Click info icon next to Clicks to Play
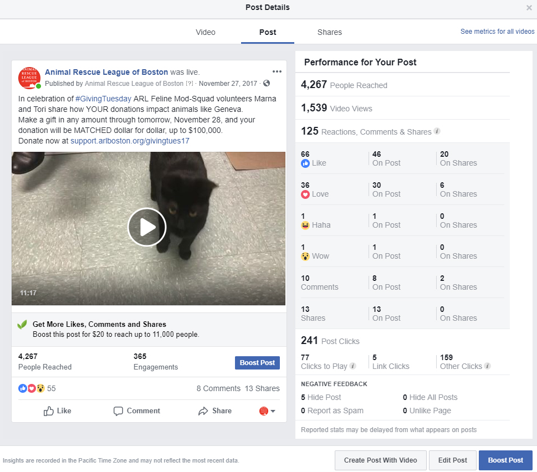Viewport: 537px width, 472px height. 353,366
